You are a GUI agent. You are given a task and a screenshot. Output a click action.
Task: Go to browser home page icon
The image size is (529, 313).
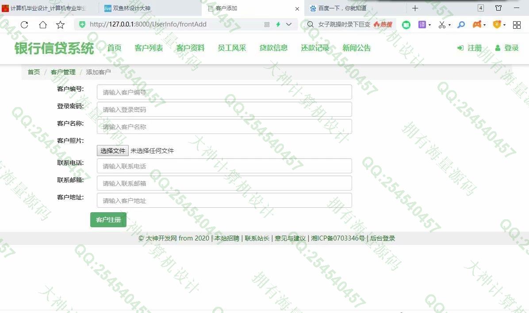(x=42, y=25)
